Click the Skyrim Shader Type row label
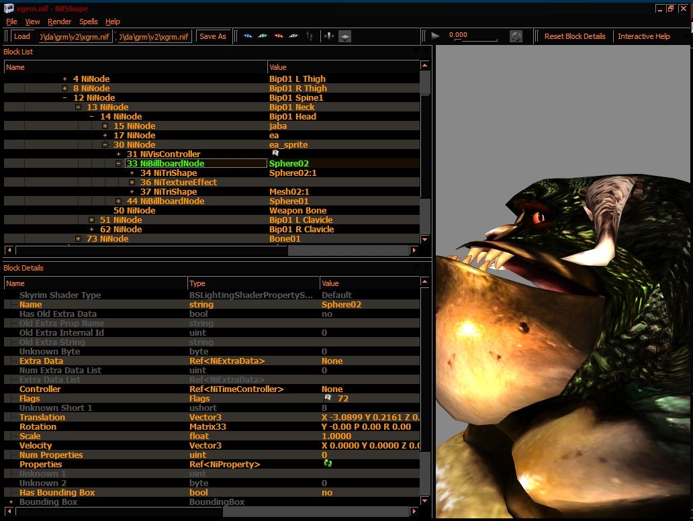693x521 pixels. click(x=60, y=295)
